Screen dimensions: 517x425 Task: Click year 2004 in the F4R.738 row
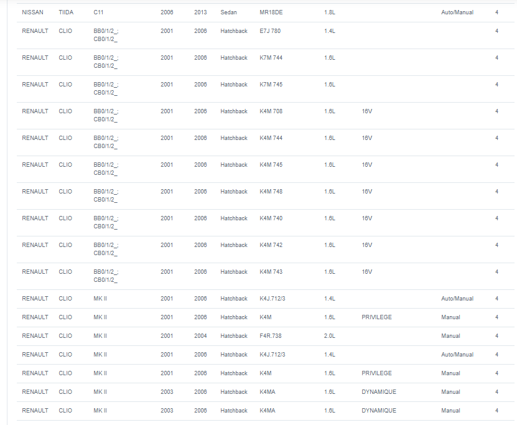200,335
